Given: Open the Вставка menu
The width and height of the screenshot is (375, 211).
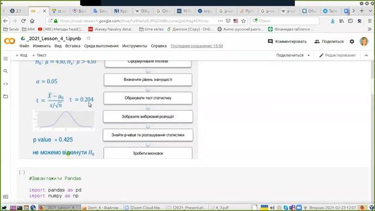Looking at the screenshot, I should point(73,46).
